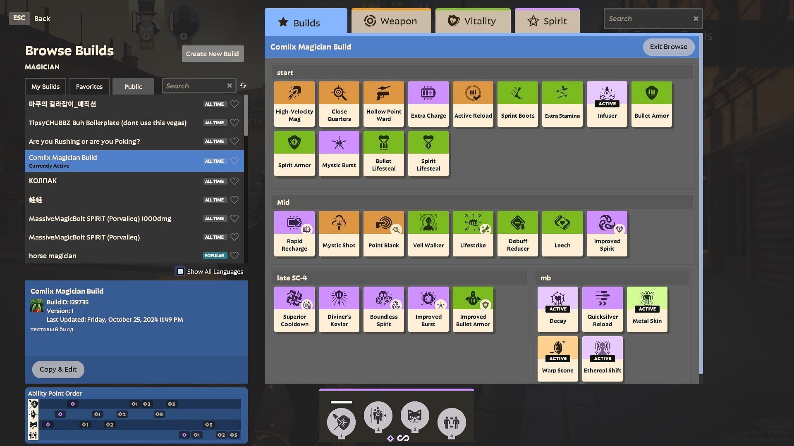Enable Show All Languages checkbox

[x=180, y=271]
